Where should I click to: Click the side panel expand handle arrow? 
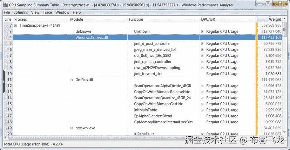click(x=4, y=81)
